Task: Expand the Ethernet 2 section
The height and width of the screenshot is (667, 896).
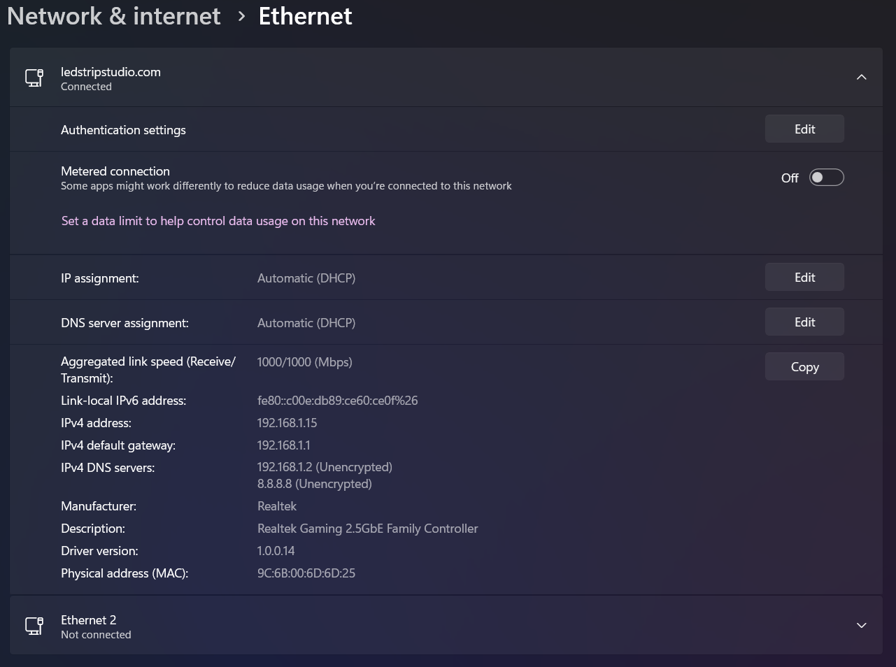Action: pos(862,625)
